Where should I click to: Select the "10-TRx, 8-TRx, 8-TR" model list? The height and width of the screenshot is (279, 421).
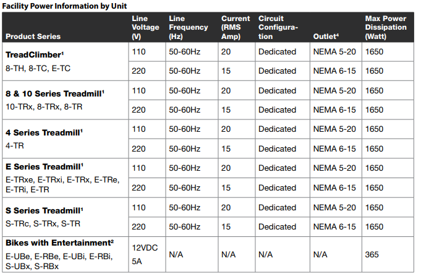coord(44,106)
